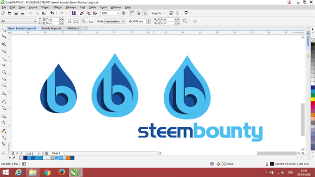Select the Drop Shadow tool

(3, 116)
